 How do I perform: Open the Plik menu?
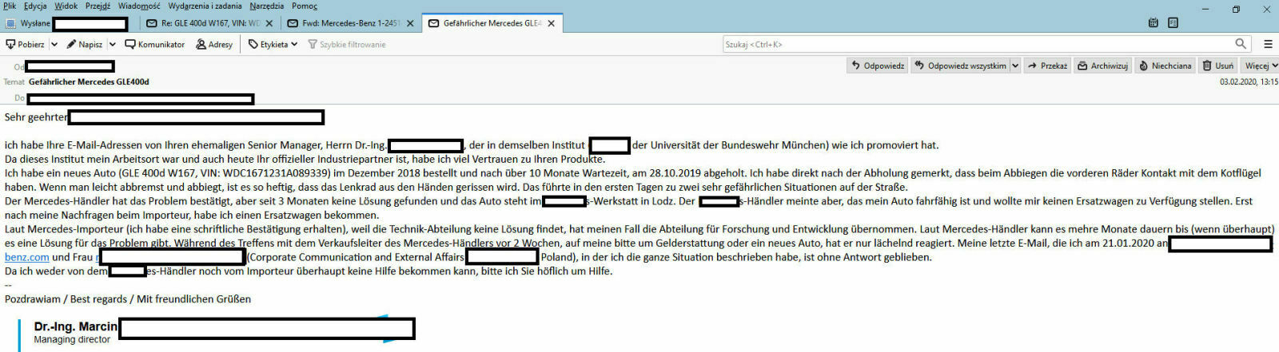coord(10,6)
